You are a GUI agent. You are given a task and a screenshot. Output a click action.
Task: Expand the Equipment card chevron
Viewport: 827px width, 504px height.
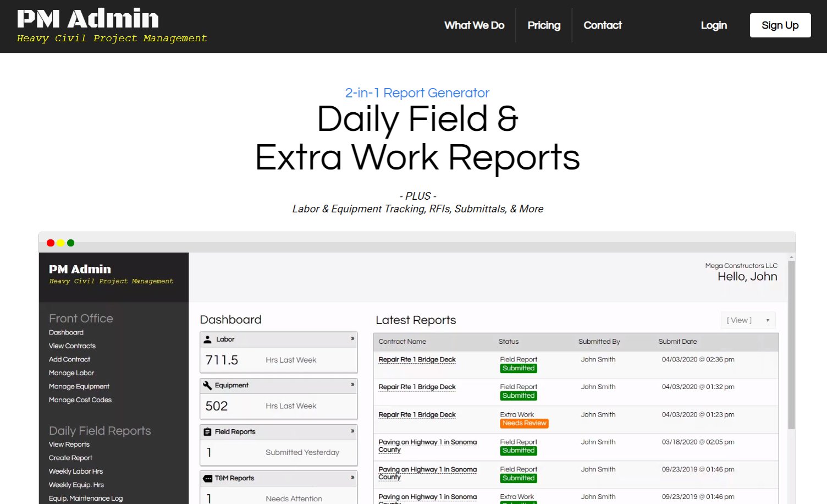(352, 385)
